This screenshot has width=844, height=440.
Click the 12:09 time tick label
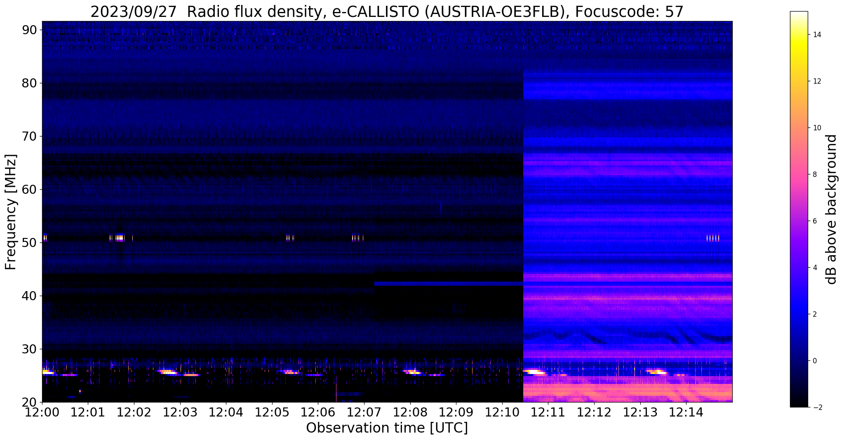(456, 412)
